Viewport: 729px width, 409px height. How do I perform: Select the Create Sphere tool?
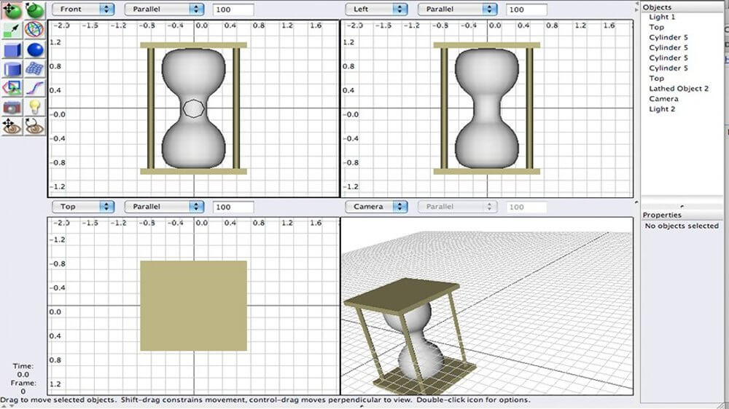(x=34, y=49)
